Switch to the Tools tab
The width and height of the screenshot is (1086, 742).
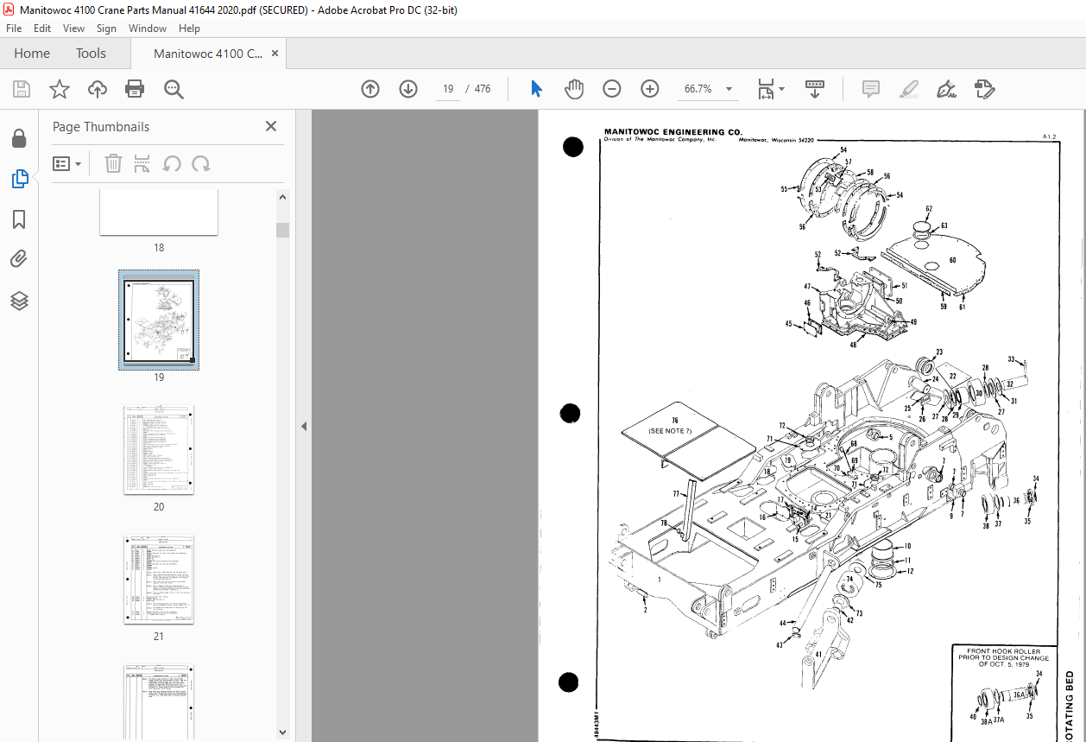pos(91,54)
